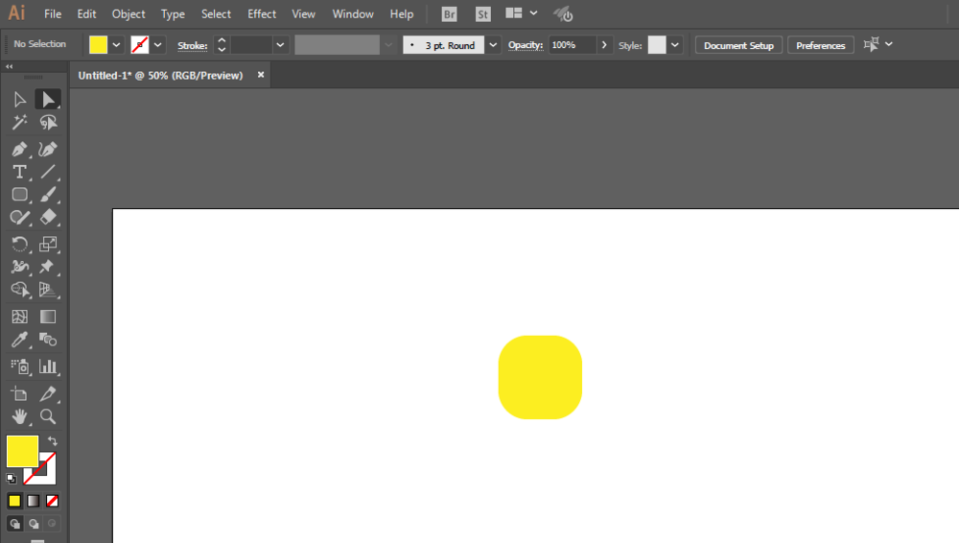The width and height of the screenshot is (959, 543).
Task: Open the Window menu
Action: (x=353, y=14)
